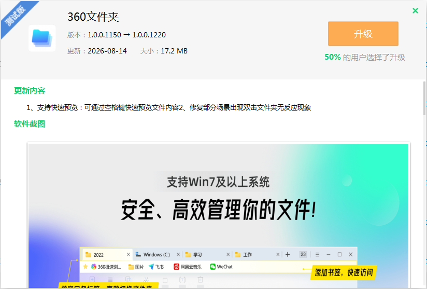Image resolution: width=427 pixels, height=289 pixels.
Task: Open the 图片 folder bookmark
Action: (x=136, y=267)
